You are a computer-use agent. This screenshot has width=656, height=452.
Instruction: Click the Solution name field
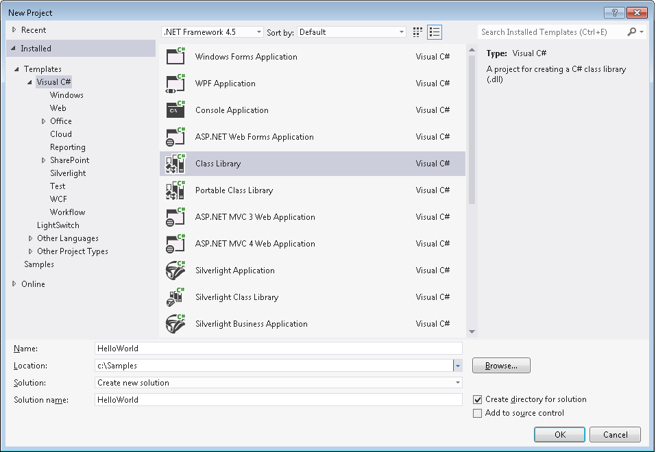[278, 400]
